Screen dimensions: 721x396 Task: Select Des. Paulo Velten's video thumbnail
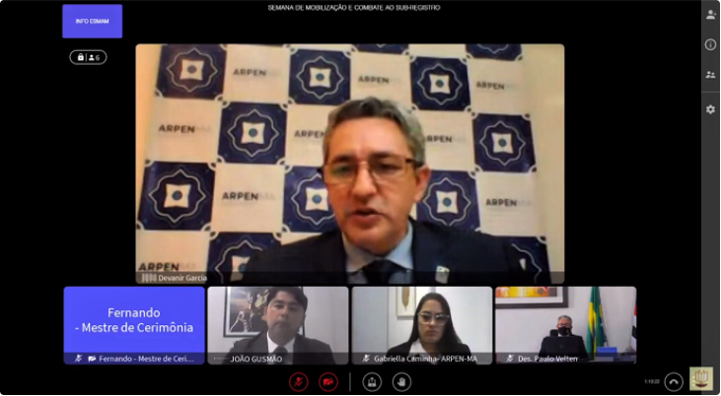566,325
